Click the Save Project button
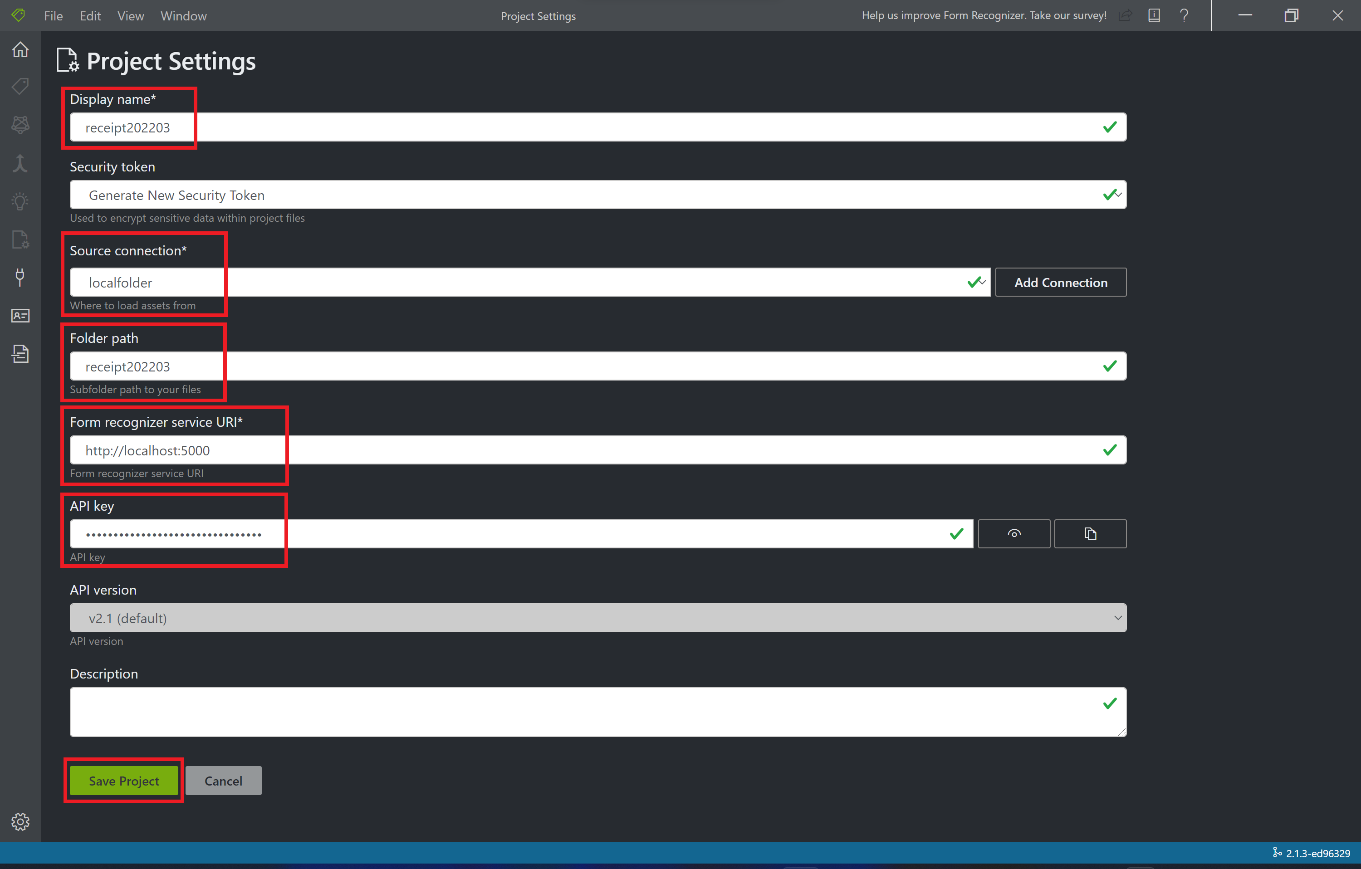 pyautogui.click(x=124, y=780)
